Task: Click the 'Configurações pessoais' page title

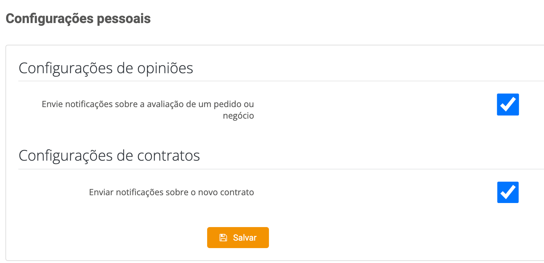Action: coord(78,19)
